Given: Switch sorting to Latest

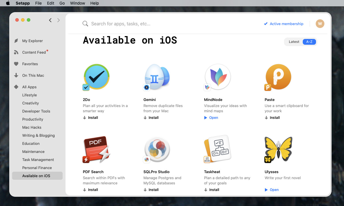Looking at the screenshot, I should pyautogui.click(x=294, y=42).
